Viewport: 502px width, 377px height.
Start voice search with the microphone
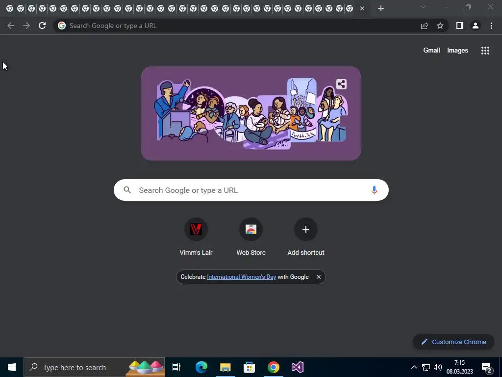pos(374,190)
